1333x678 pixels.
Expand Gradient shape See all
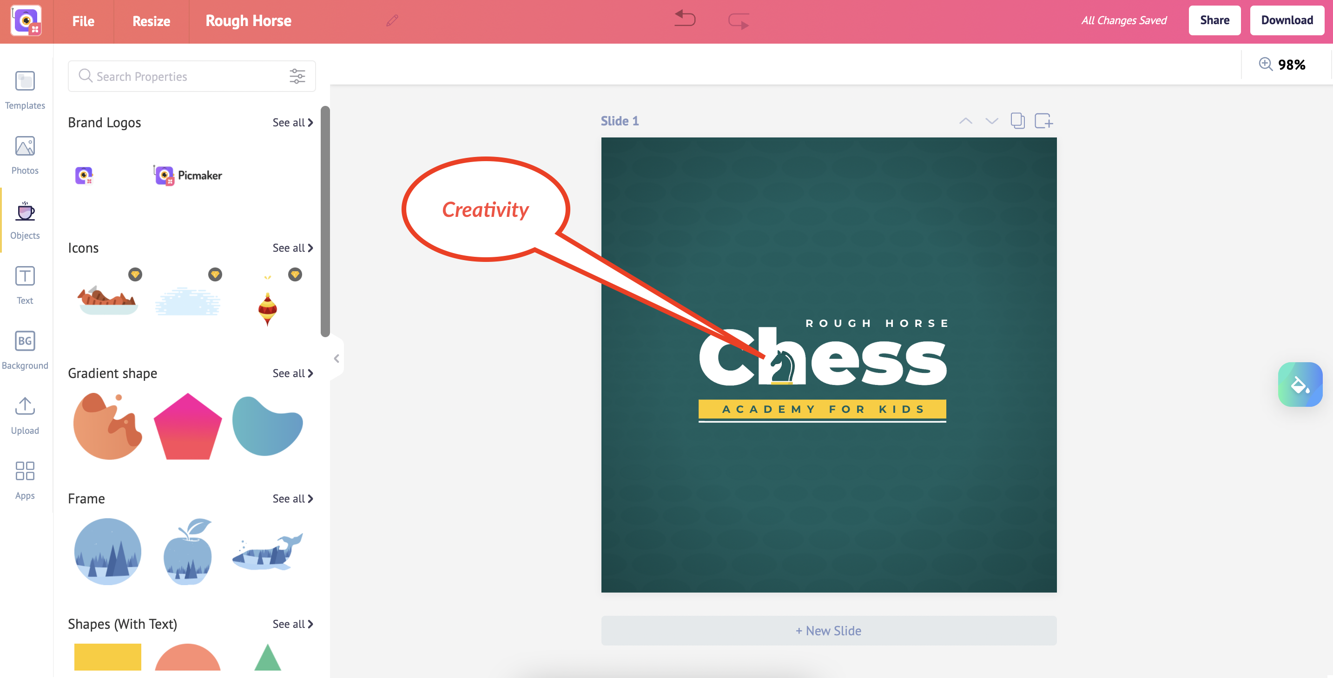tap(292, 373)
